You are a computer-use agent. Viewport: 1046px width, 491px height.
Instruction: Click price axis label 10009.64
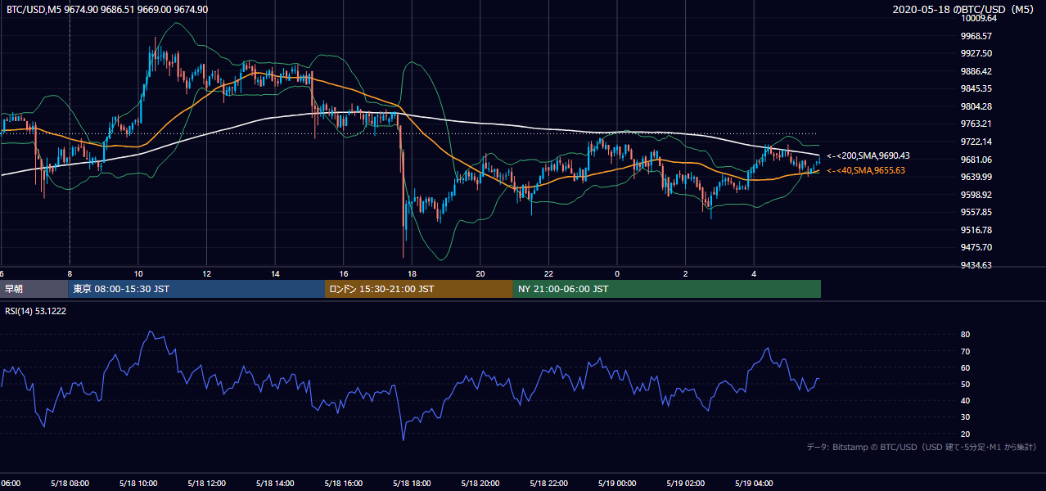(x=978, y=18)
